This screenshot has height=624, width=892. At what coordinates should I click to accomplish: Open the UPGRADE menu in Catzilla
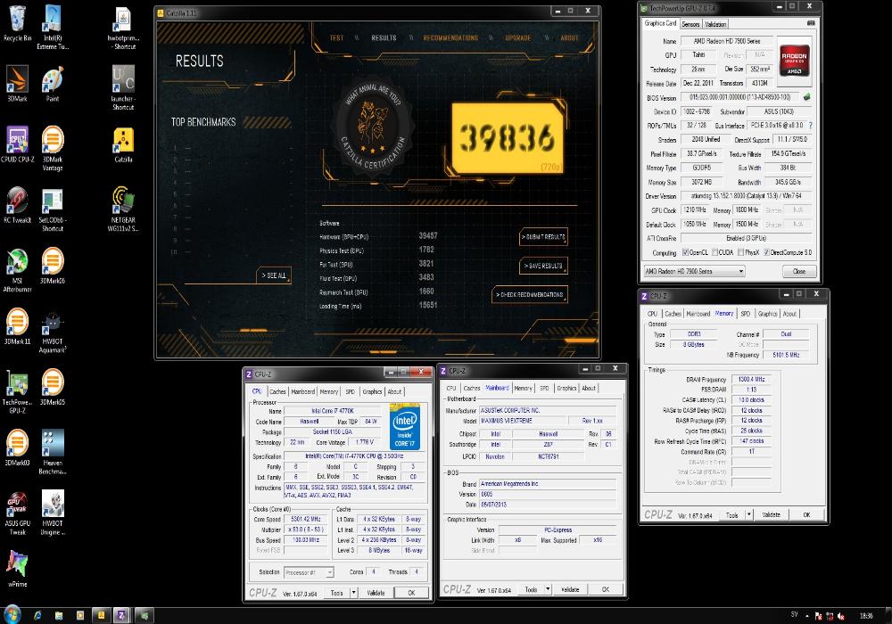pyautogui.click(x=518, y=38)
